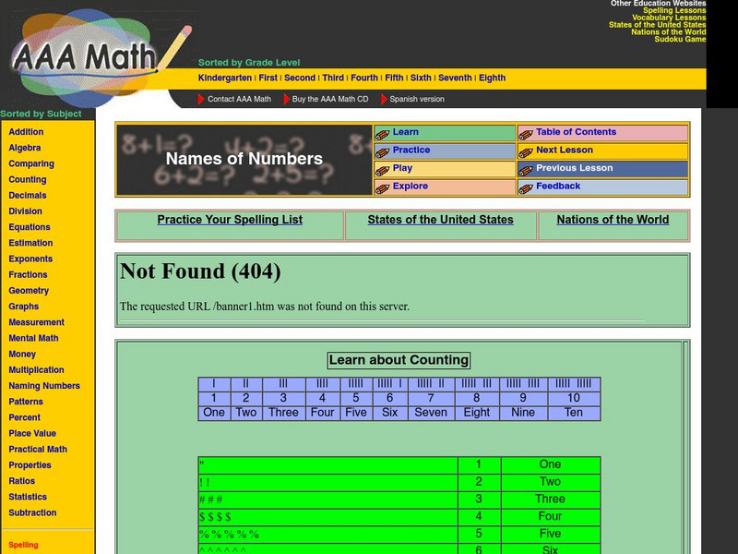738x554 pixels.
Task: Go to Table of Contents
Action: click(576, 132)
